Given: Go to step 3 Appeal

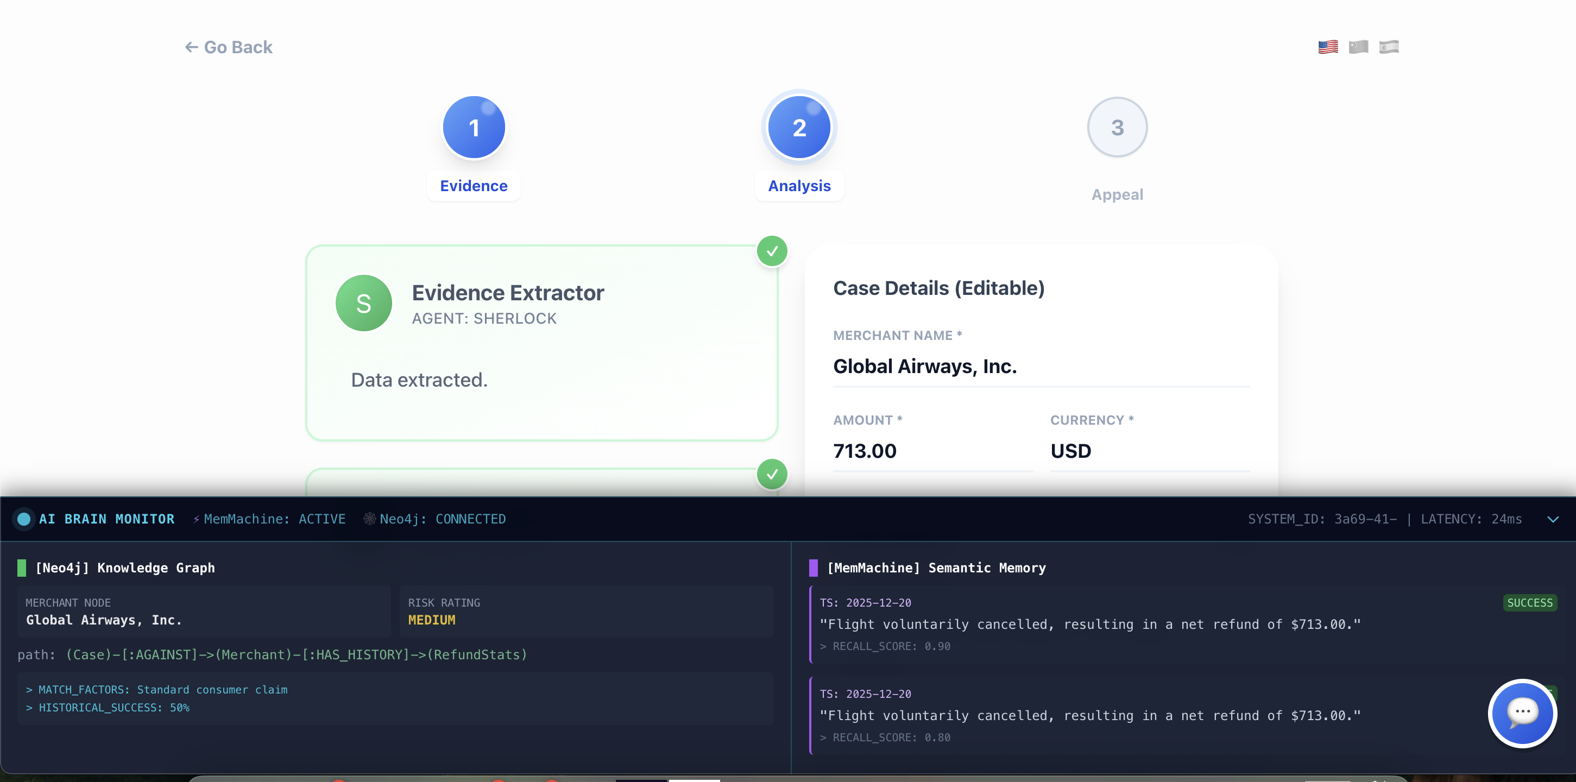Looking at the screenshot, I should (x=1117, y=127).
